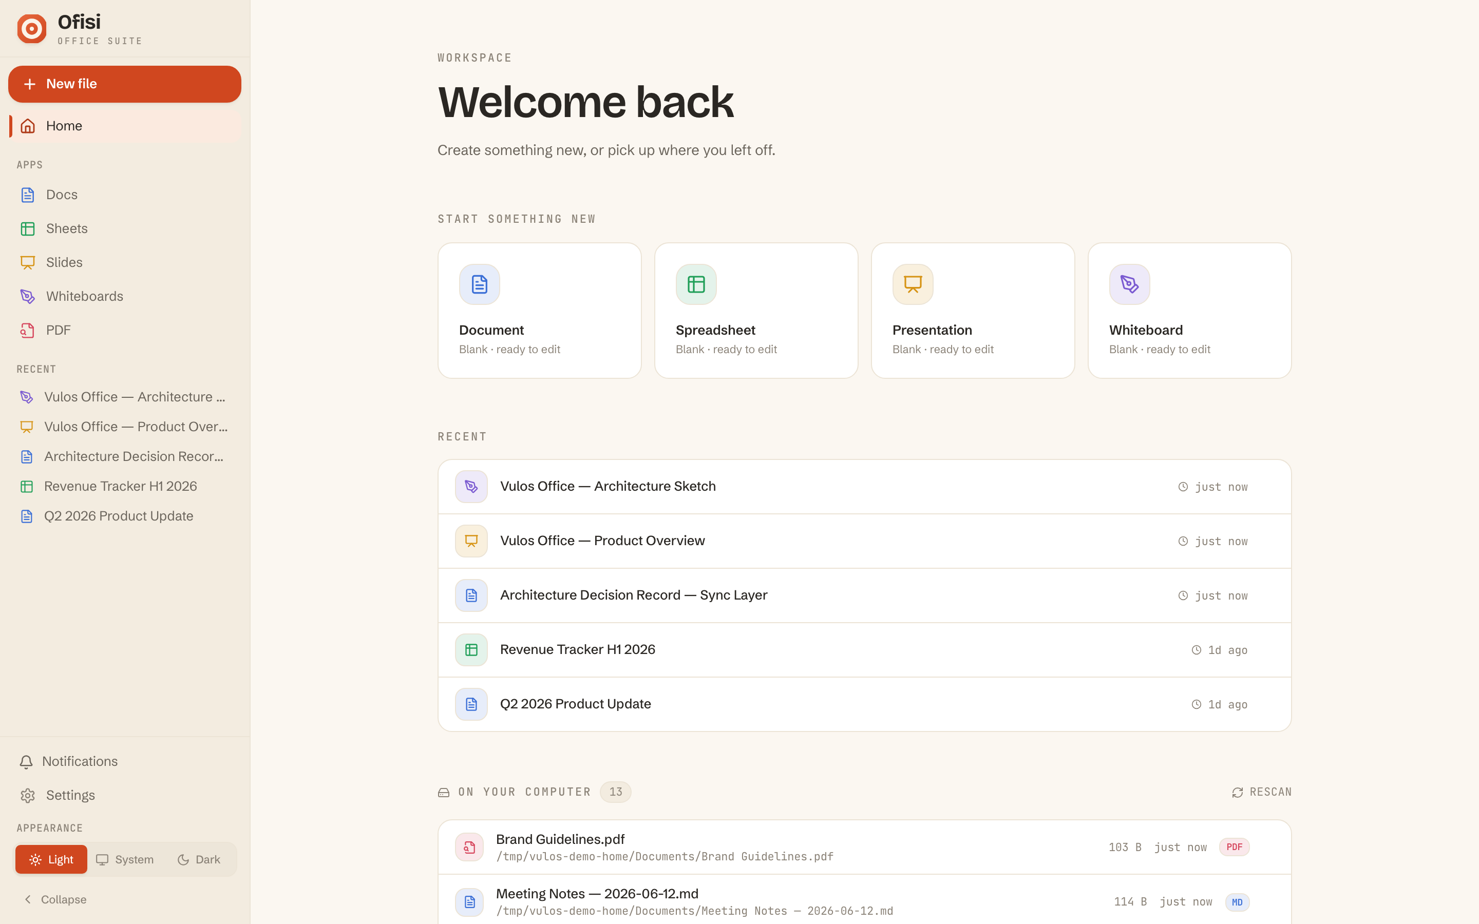The height and width of the screenshot is (924, 1479).
Task: Click the PDF icon in sidebar
Action: pos(28,330)
